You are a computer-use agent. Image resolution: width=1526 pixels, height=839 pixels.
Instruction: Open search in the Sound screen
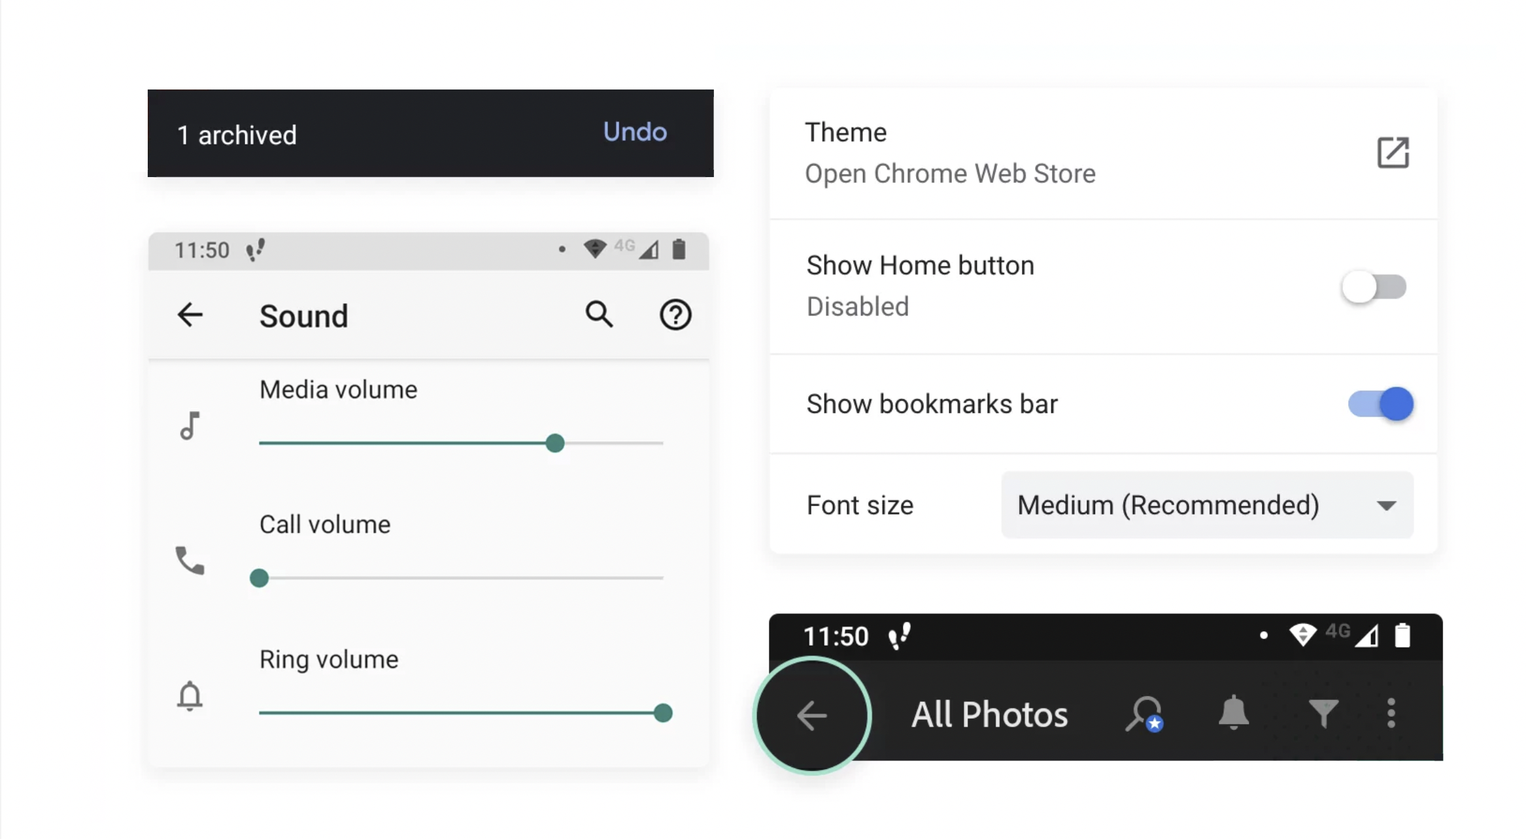tap(599, 314)
